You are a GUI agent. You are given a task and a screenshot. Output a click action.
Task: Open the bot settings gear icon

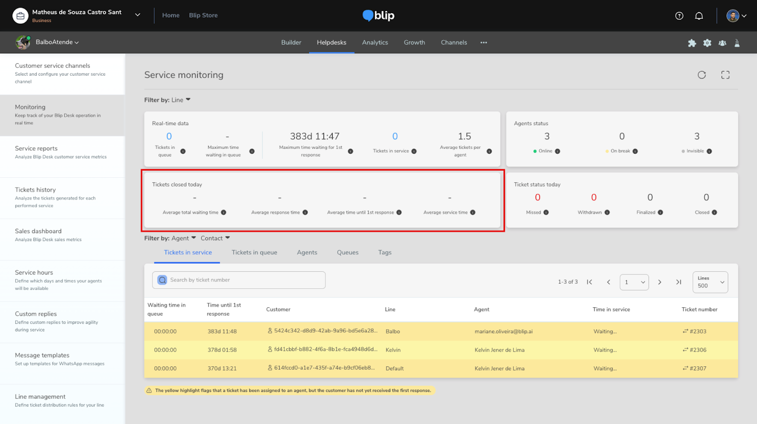coord(707,43)
